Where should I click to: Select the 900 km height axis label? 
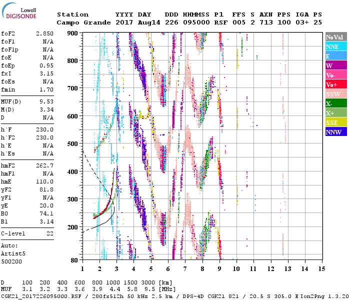[x=72, y=33]
